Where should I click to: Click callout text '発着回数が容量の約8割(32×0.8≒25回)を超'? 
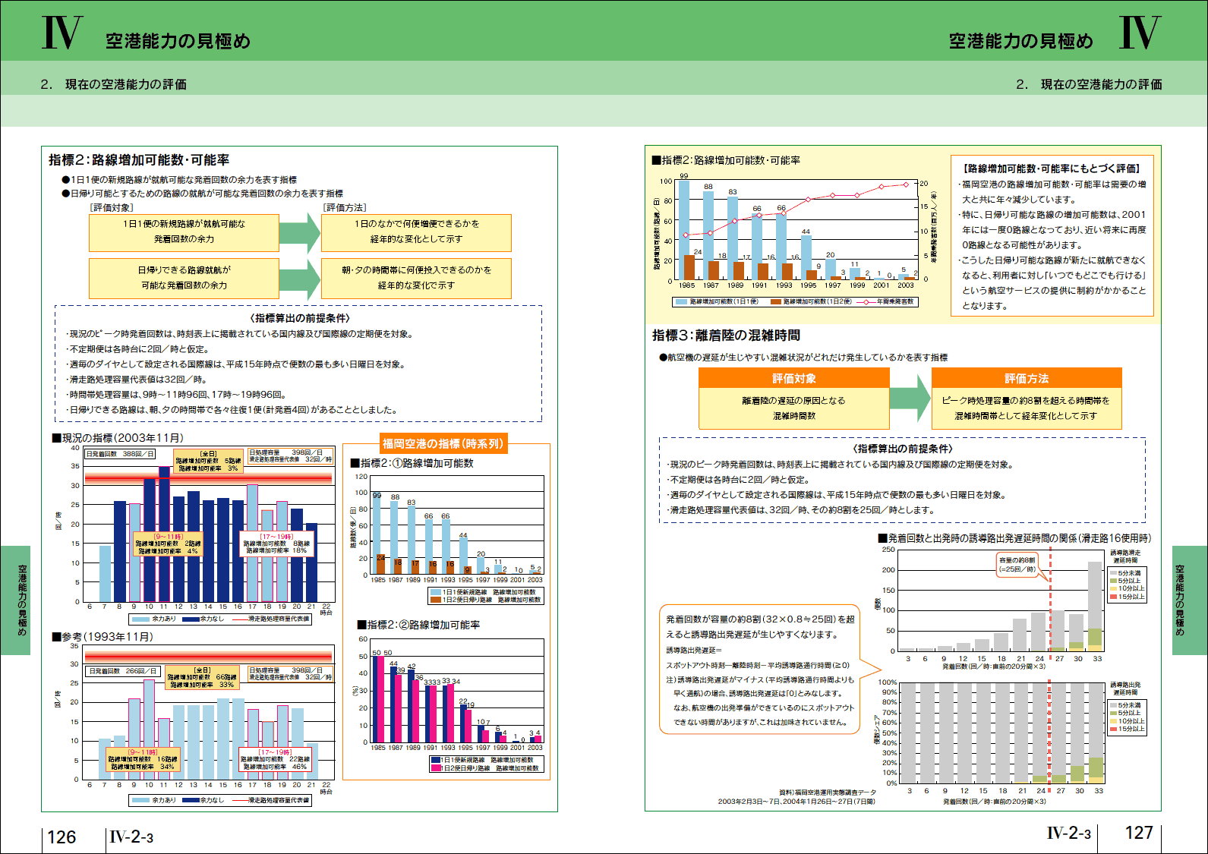[760, 619]
